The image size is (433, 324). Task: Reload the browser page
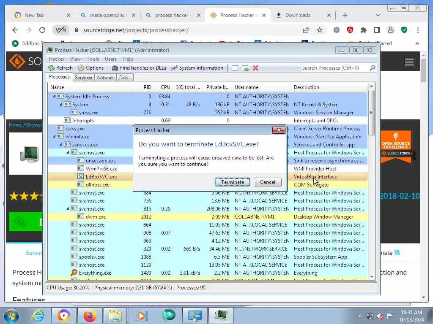(42, 30)
